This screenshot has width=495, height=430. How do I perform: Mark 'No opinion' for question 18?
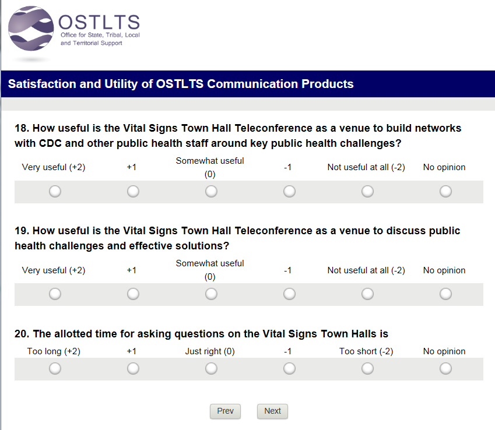point(445,191)
